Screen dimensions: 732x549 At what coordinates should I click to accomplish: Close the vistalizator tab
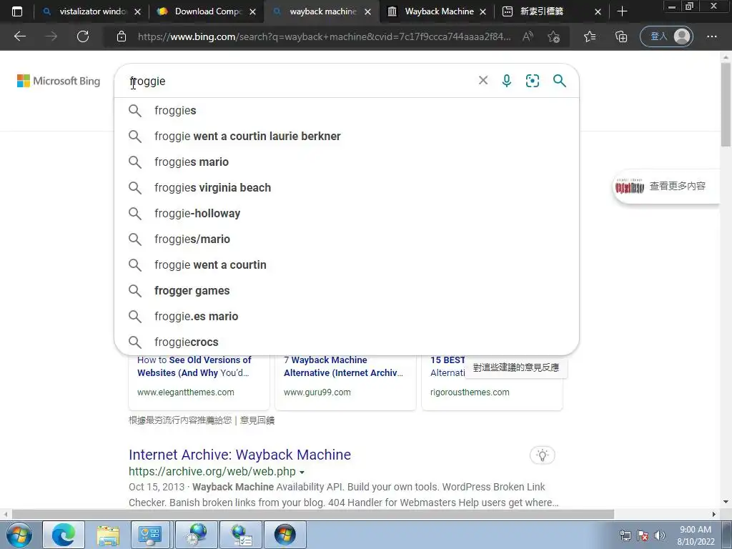137,11
